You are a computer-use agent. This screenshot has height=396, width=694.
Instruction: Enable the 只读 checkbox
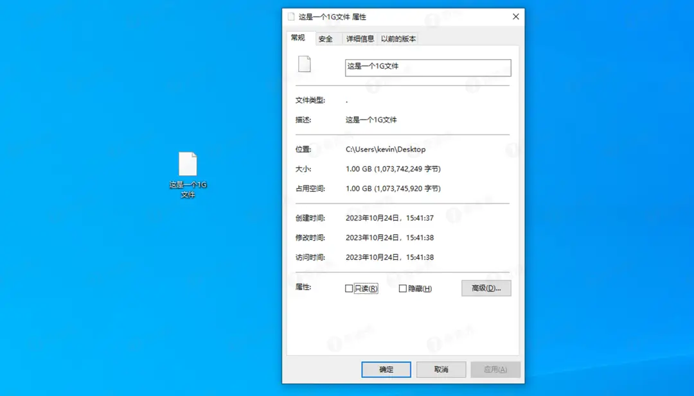tap(349, 289)
